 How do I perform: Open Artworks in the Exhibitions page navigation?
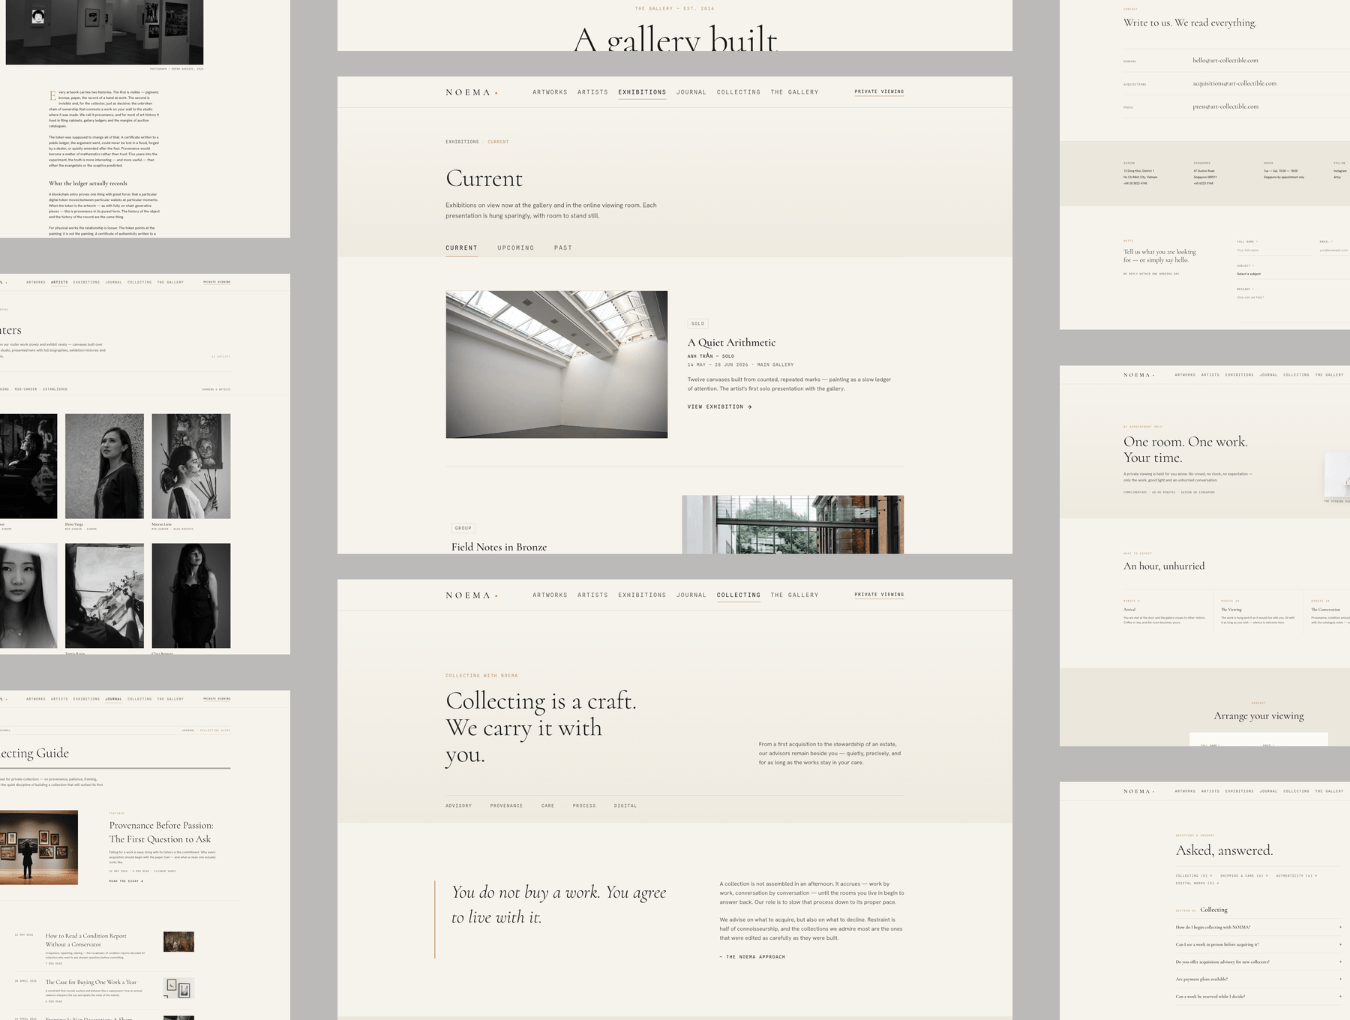click(x=550, y=92)
